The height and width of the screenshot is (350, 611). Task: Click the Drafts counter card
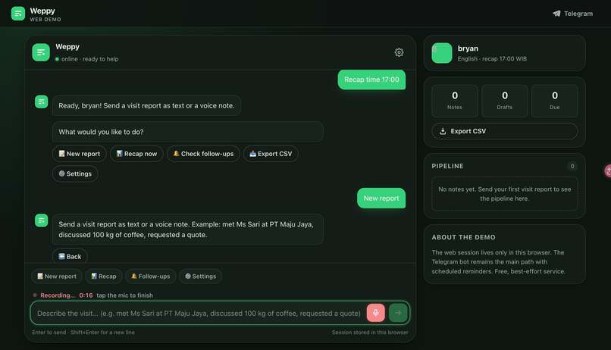coord(505,101)
